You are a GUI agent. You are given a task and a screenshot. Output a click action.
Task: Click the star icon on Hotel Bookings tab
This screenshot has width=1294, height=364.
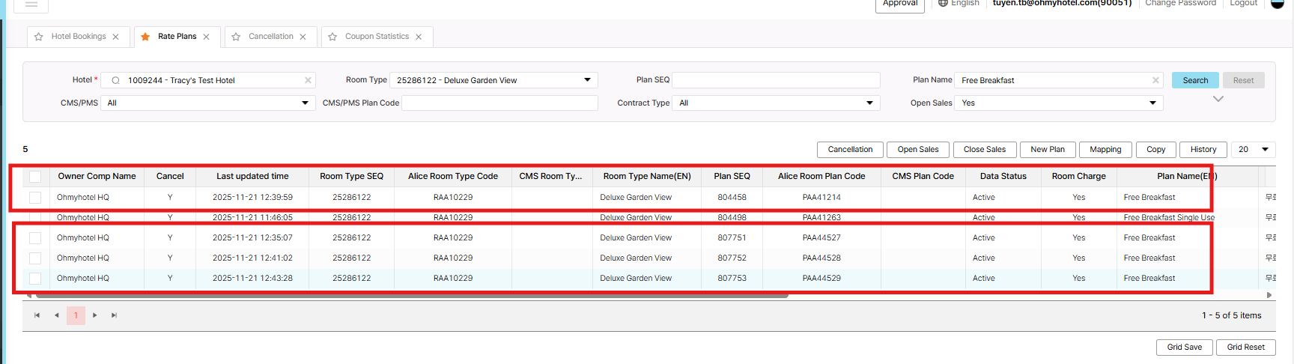click(39, 37)
